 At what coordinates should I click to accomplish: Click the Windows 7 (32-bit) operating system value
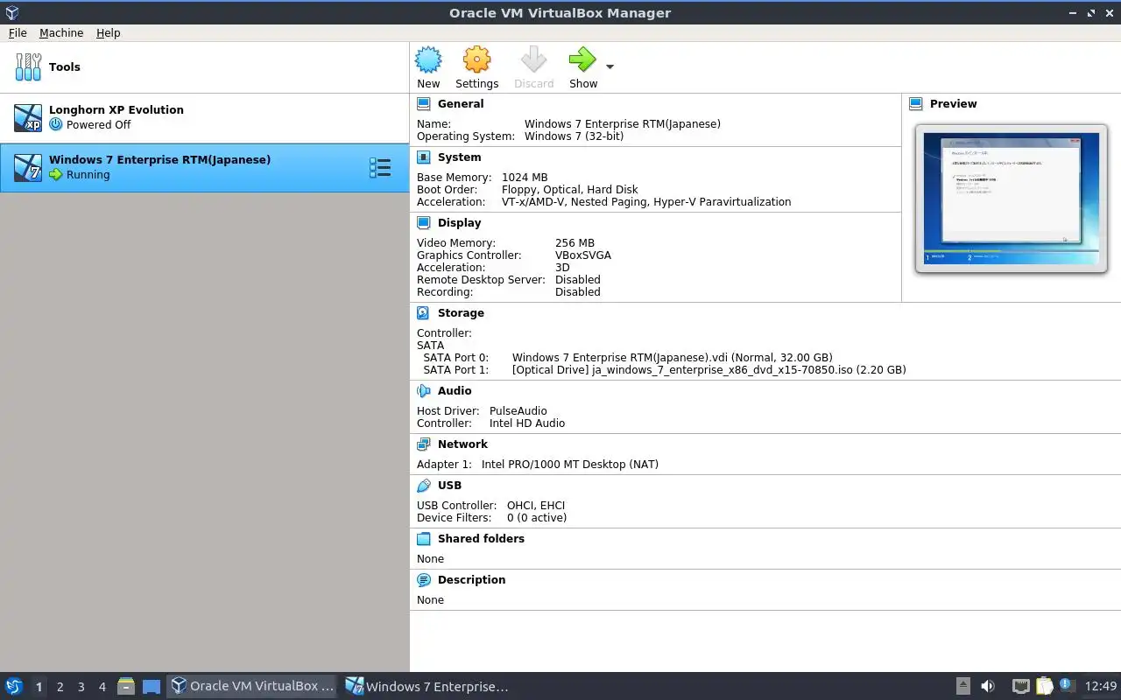pyautogui.click(x=575, y=136)
